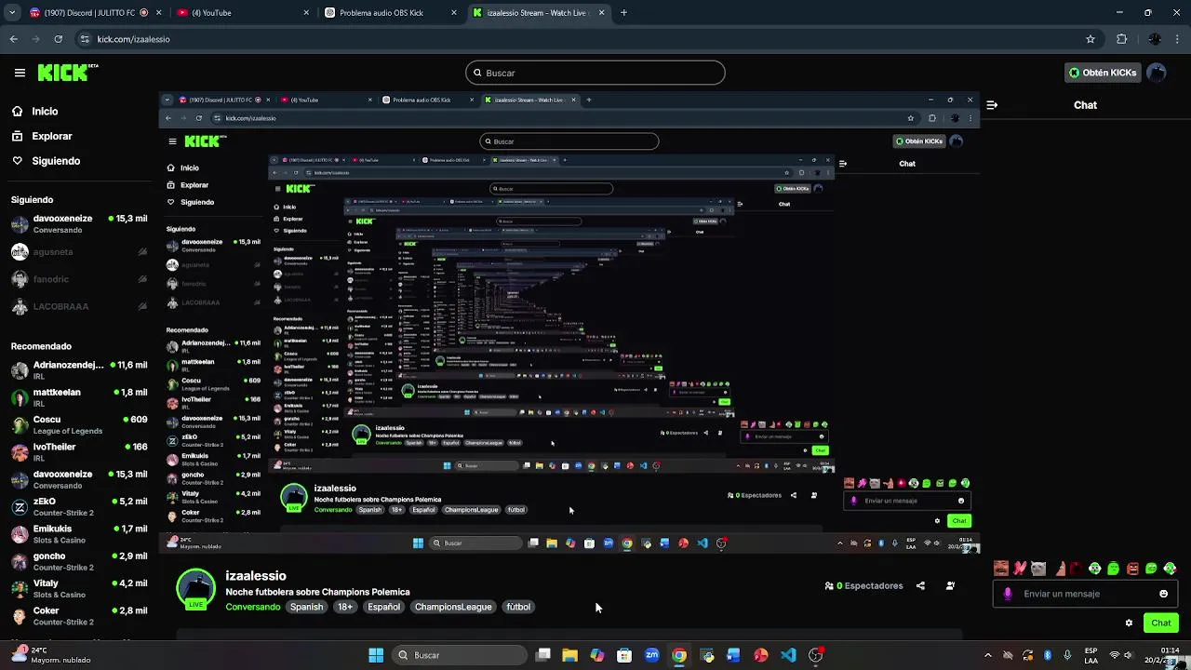Open the offline channel agusneta
The height and width of the screenshot is (670, 1191).
pos(79,251)
